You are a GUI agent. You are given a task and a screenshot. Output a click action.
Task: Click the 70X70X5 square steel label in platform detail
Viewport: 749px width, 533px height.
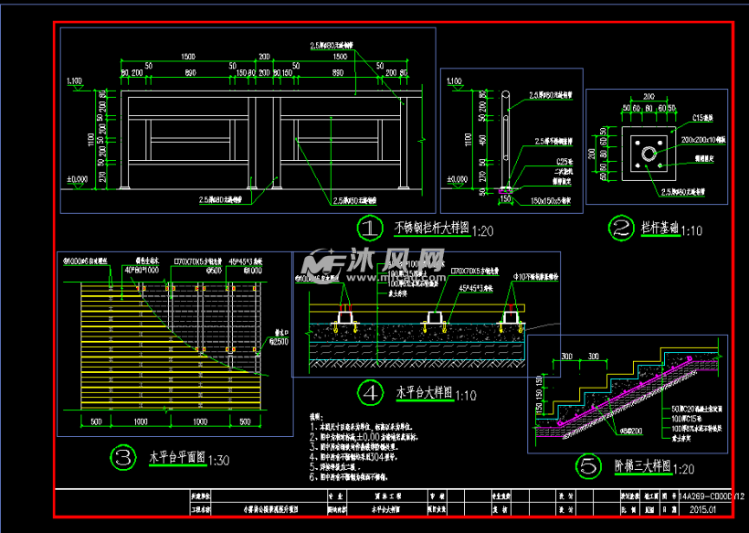point(473,271)
